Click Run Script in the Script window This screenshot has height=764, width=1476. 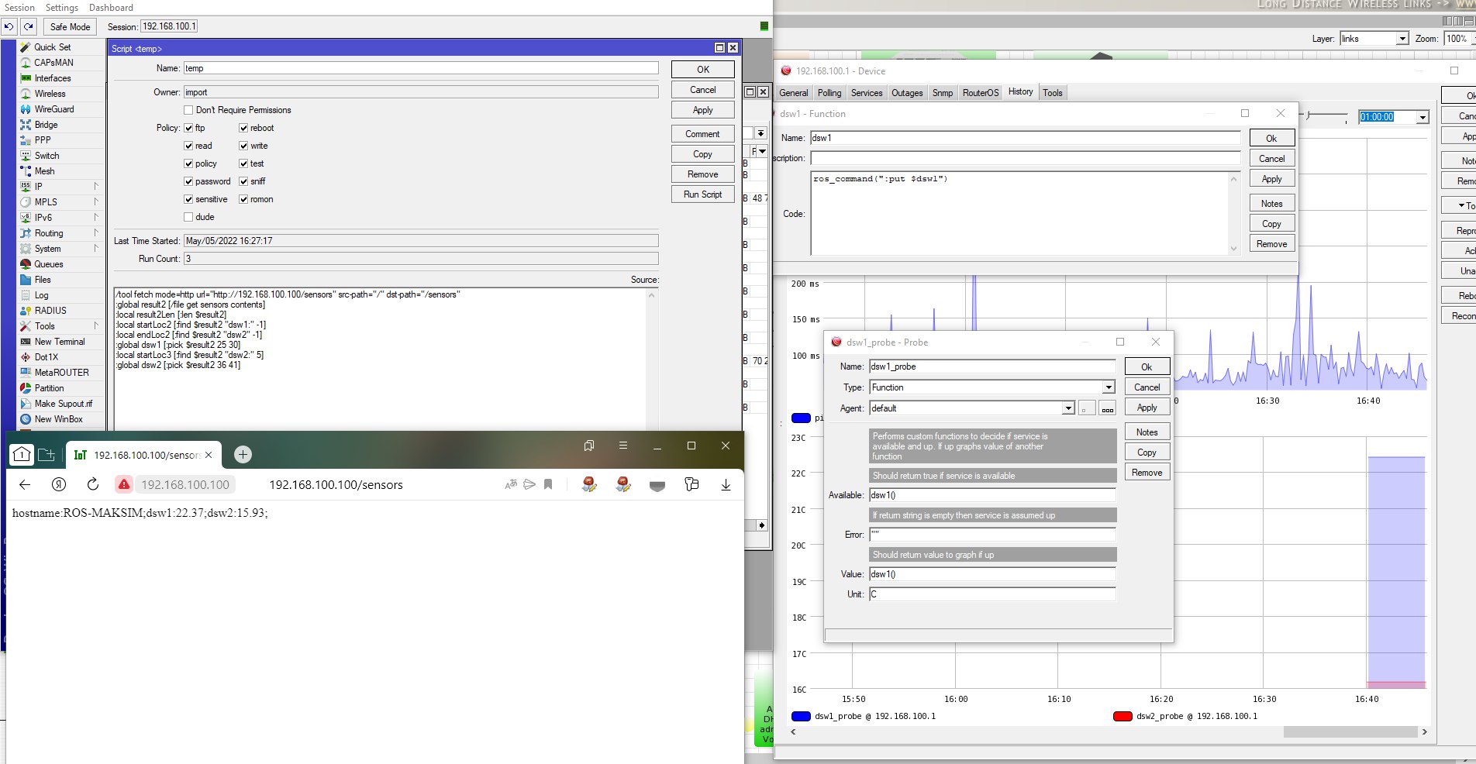click(x=703, y=194)
